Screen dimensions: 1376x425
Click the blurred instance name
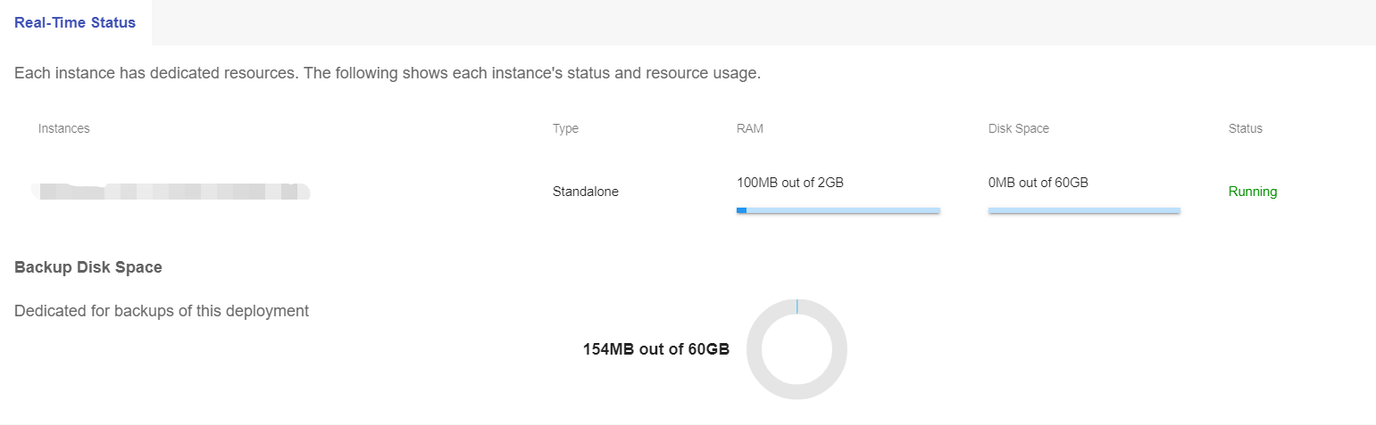tap(170, 191)
